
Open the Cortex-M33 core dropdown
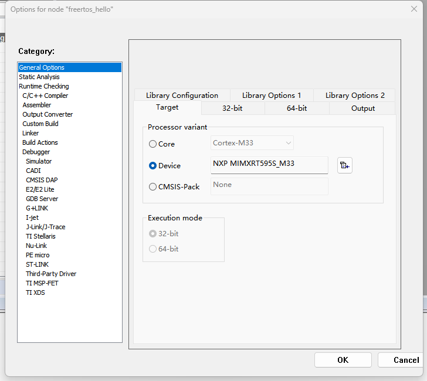(252, 143)
